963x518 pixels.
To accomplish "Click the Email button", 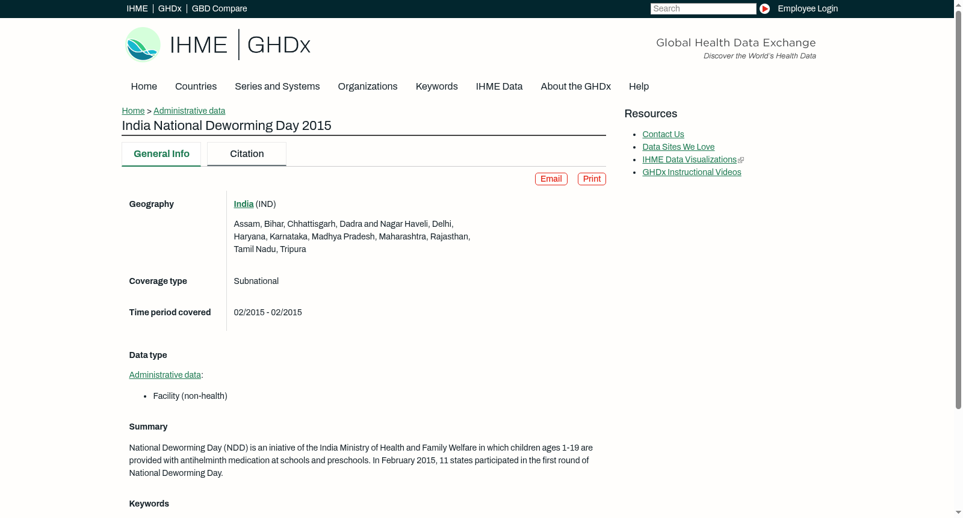I will click(551, 179).
